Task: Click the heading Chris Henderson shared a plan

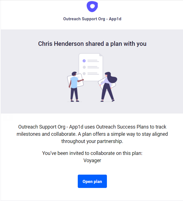Action: (92, 44)
